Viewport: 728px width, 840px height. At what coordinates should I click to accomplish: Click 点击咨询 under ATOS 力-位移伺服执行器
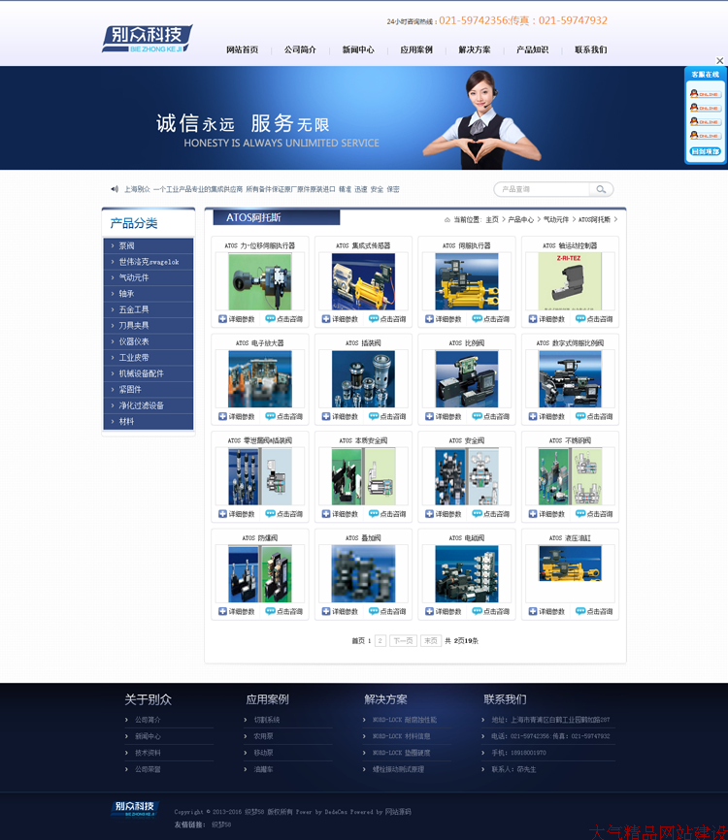(x=284, y=319)
